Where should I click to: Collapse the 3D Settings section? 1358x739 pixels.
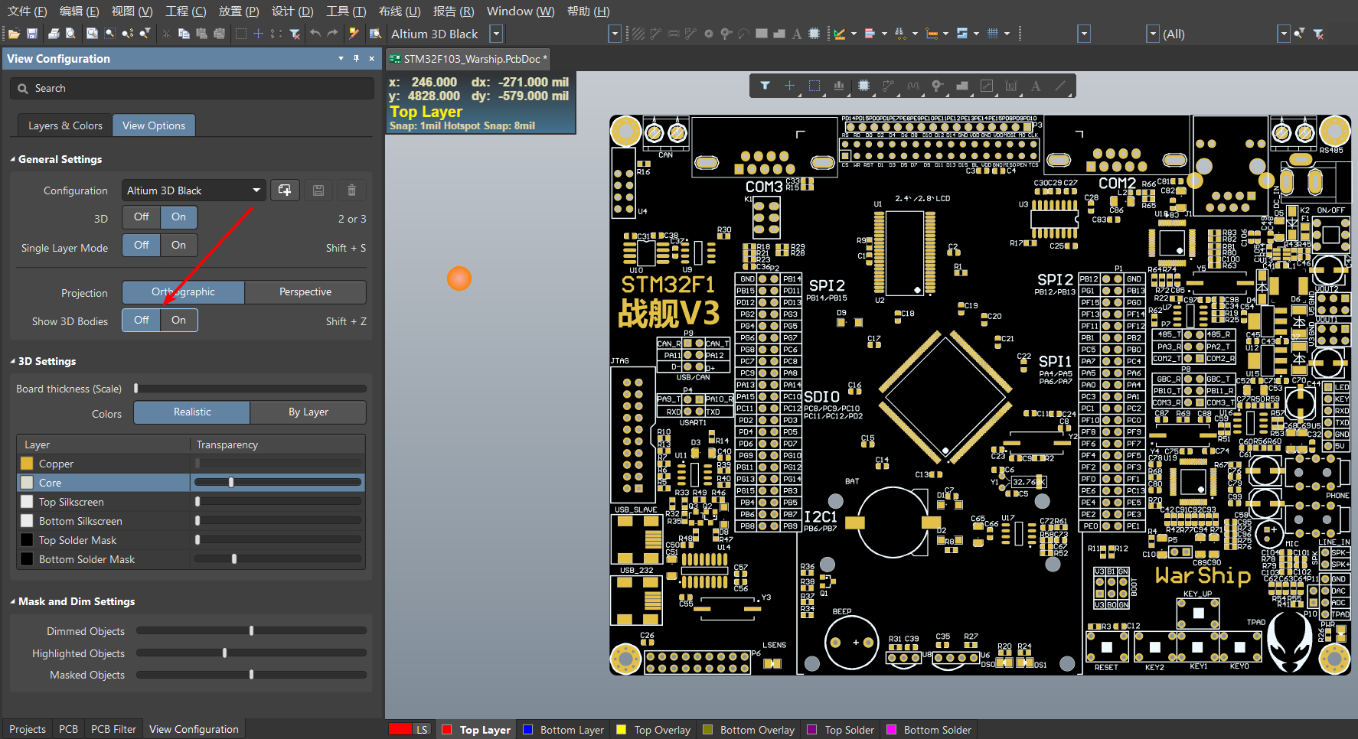coord(13,362)
